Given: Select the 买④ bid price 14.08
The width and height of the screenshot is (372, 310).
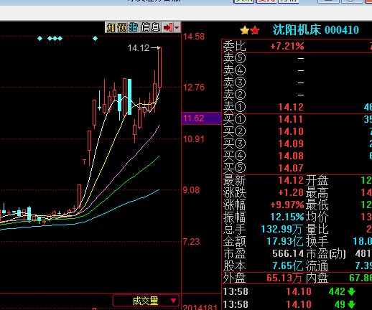Looking at the screenshot, I should pos(291,156).
